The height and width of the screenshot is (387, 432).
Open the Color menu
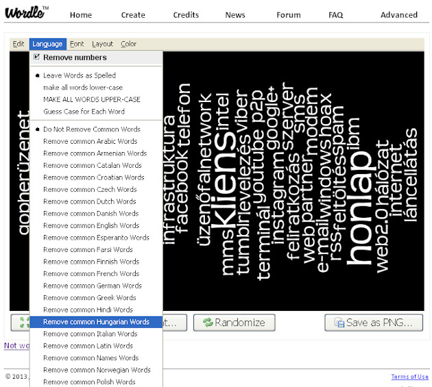tap(128, 44)
